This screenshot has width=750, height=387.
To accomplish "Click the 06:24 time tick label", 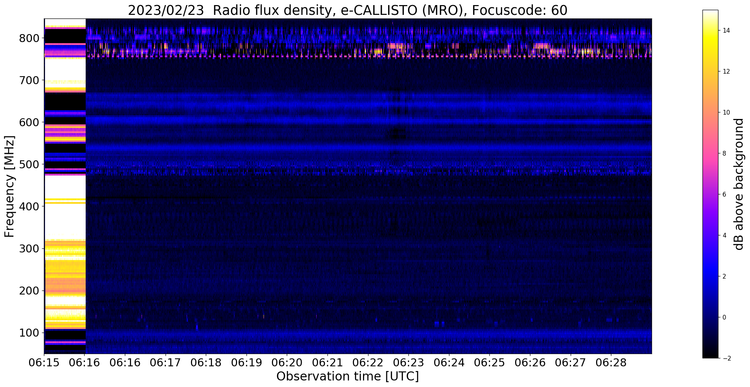I will (x=449, y=363).
